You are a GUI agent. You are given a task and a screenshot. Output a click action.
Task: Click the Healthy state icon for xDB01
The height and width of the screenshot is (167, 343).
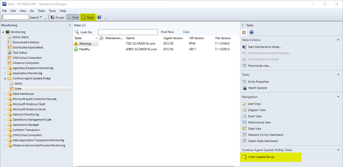[x=76, y=49]
